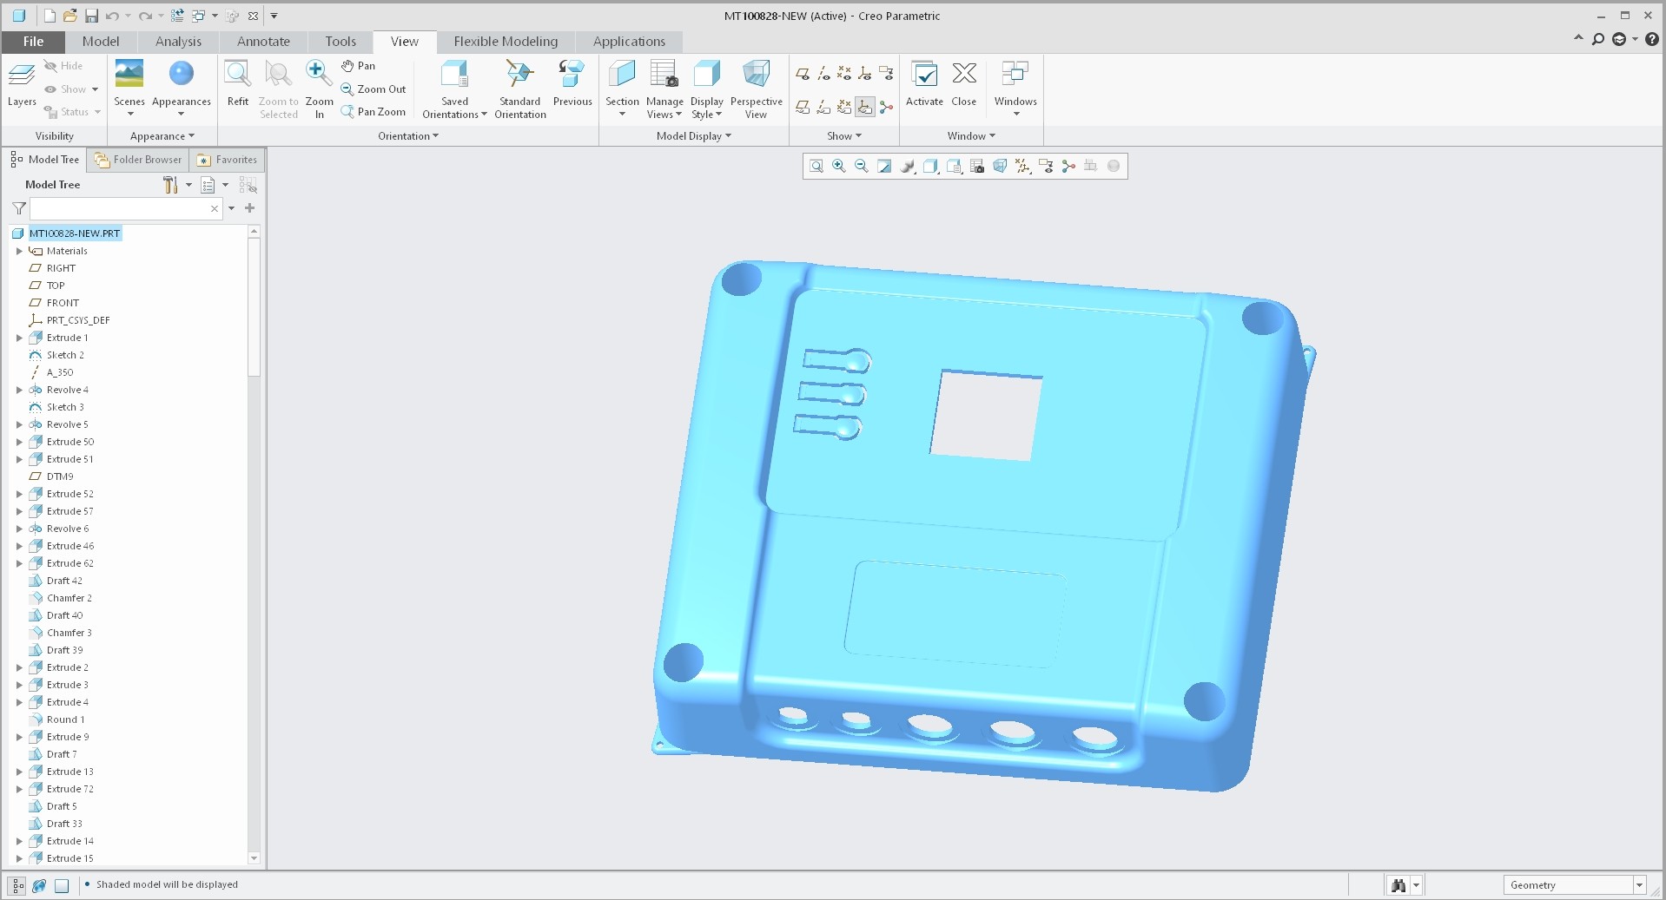Image resolution: width=1666 pixels, height=900 pixels.
Task: Activate the Pan tool
Action: (x=358, y=66)
